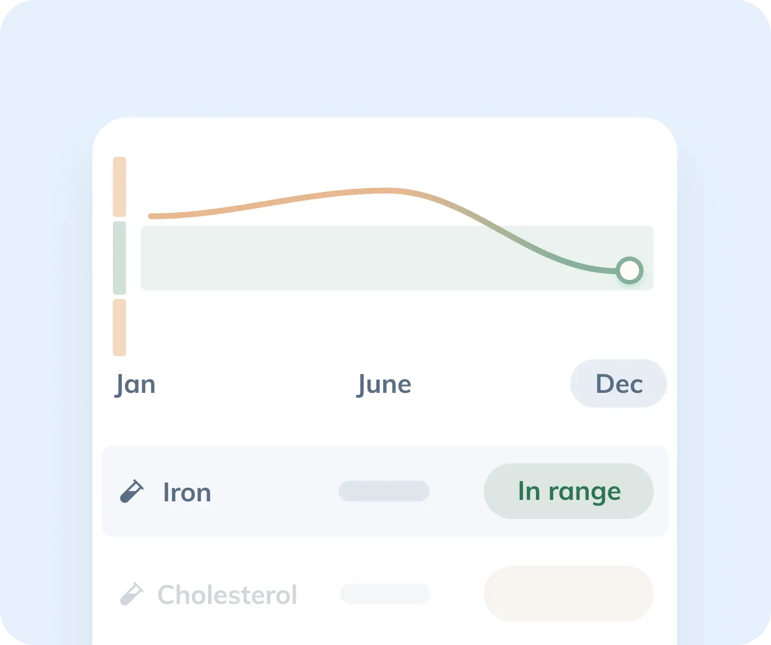Click the top orange high-range bar
The height and width of the screenshot is (645, 771).
pos(120,187)
